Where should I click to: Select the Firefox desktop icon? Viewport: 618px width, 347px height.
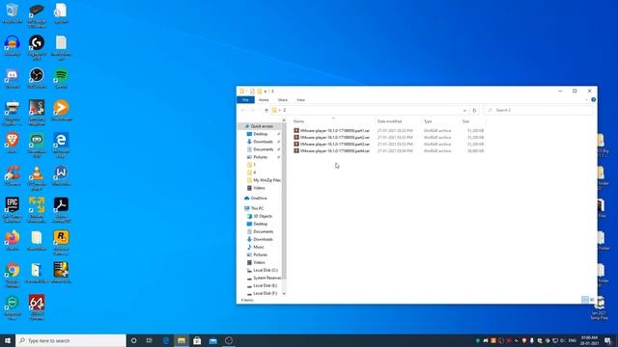coord(13,240)
